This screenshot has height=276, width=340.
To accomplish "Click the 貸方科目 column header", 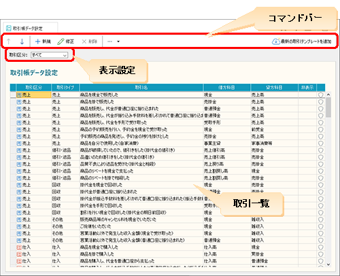I will coord(274,88).
